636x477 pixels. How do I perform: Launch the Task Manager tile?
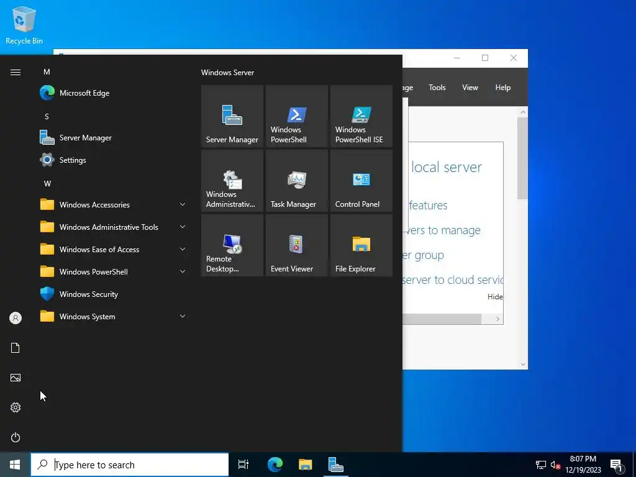coord(296,181)
